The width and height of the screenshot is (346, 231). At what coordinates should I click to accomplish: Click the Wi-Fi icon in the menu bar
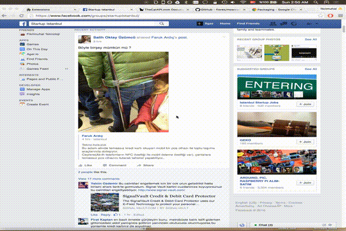(x=243, y=2)
